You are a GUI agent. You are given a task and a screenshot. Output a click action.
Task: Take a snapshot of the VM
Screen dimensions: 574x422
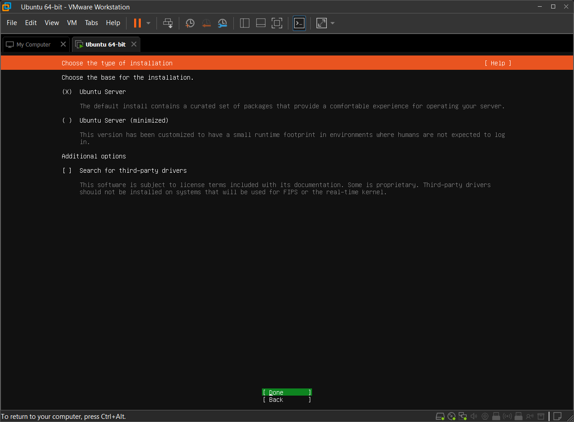pyautogui.click(x=190, y=23)
